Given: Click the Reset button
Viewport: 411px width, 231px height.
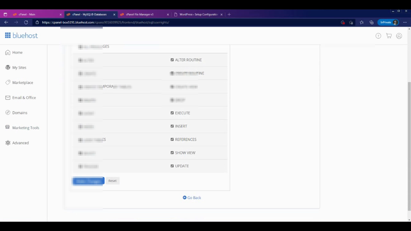Looking at the screenshot, I should 112,181.
